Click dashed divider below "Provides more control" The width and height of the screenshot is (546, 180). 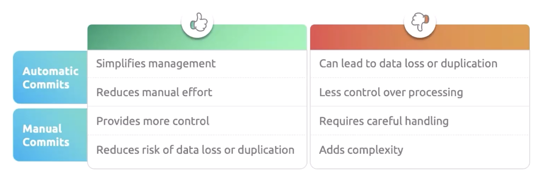197,135
